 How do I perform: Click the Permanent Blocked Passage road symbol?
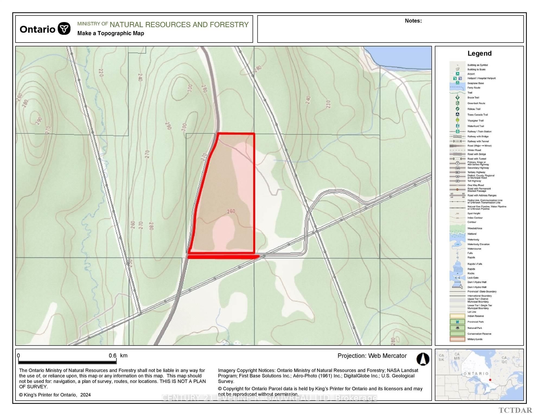pyautogui.click(x=457, y=190)
